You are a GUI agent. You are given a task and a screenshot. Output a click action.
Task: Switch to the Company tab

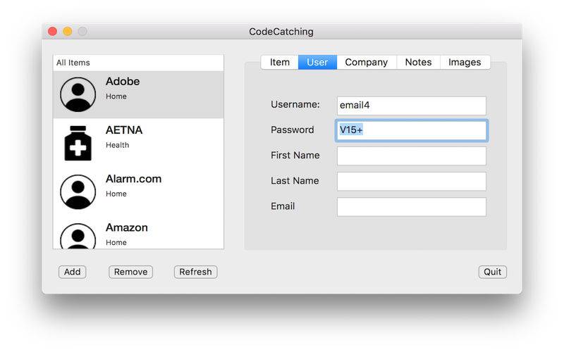coord(366,62)
